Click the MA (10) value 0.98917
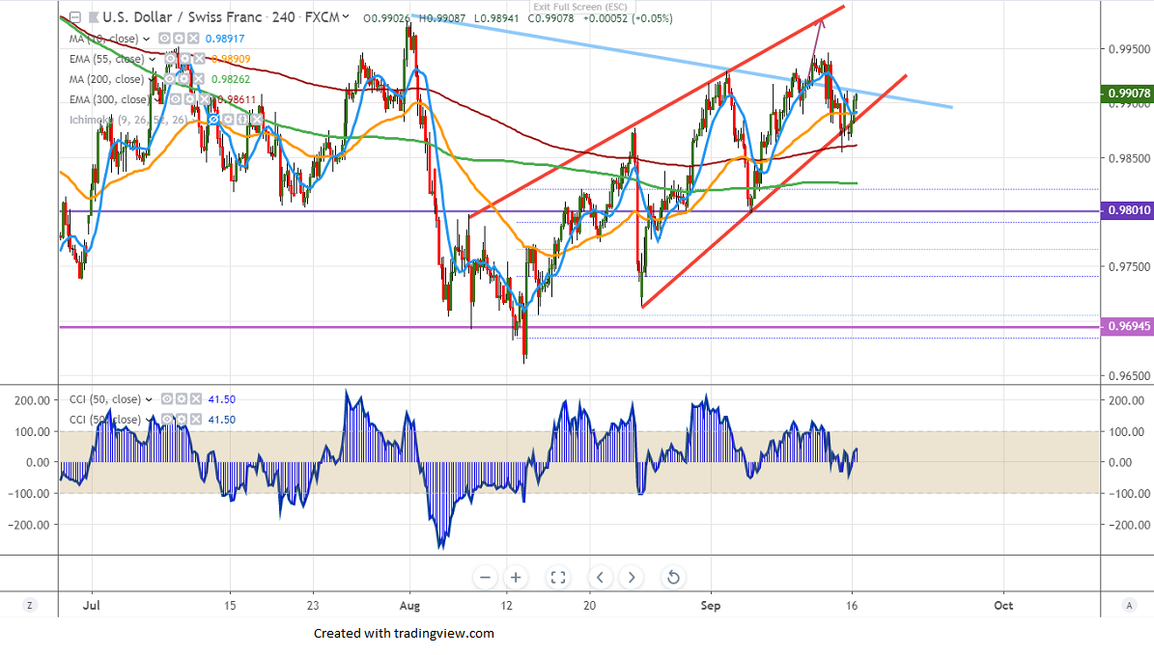1154x655 pixels. pyautogui.click(x=225, y=39)
